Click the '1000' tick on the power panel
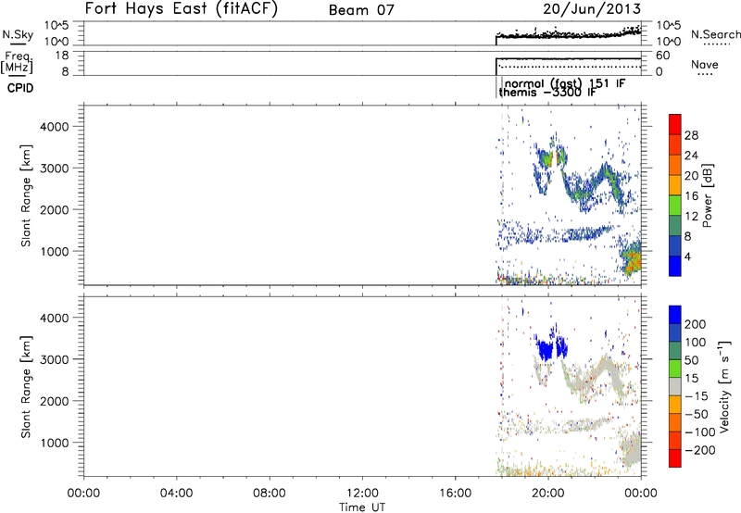This screenshot has height=513, width=741. pyautogui.click(x=55, y=251)
